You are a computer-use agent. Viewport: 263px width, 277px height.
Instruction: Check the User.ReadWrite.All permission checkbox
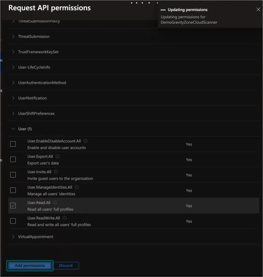[x=13, y=221]
